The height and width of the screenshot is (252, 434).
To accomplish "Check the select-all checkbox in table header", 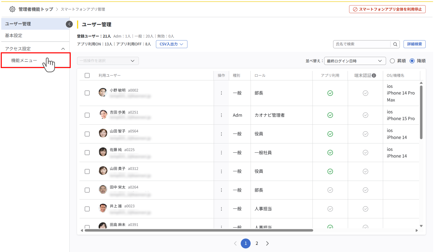I will (x=87, y=76).
